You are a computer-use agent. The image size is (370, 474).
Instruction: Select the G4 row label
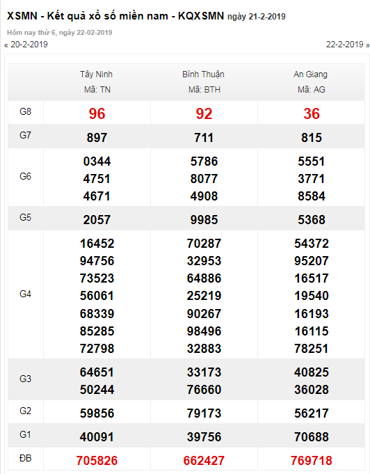coord(25,294)
